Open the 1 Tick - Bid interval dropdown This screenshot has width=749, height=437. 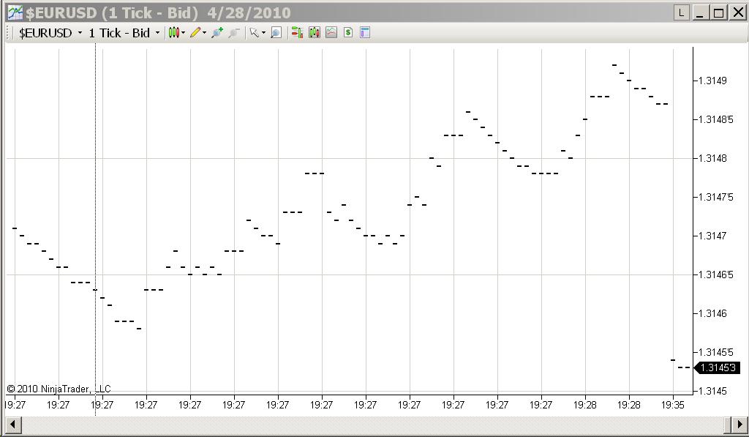click(157, 33)
